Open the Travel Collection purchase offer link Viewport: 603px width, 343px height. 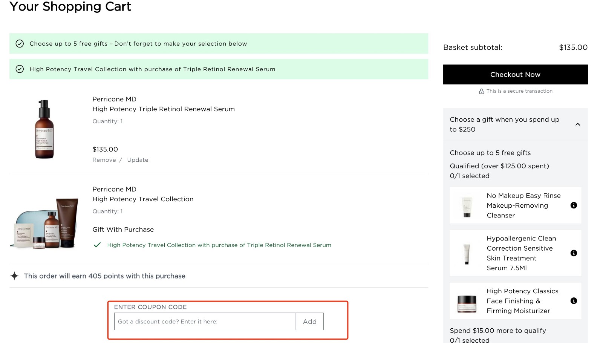click(x=219, y=245)
